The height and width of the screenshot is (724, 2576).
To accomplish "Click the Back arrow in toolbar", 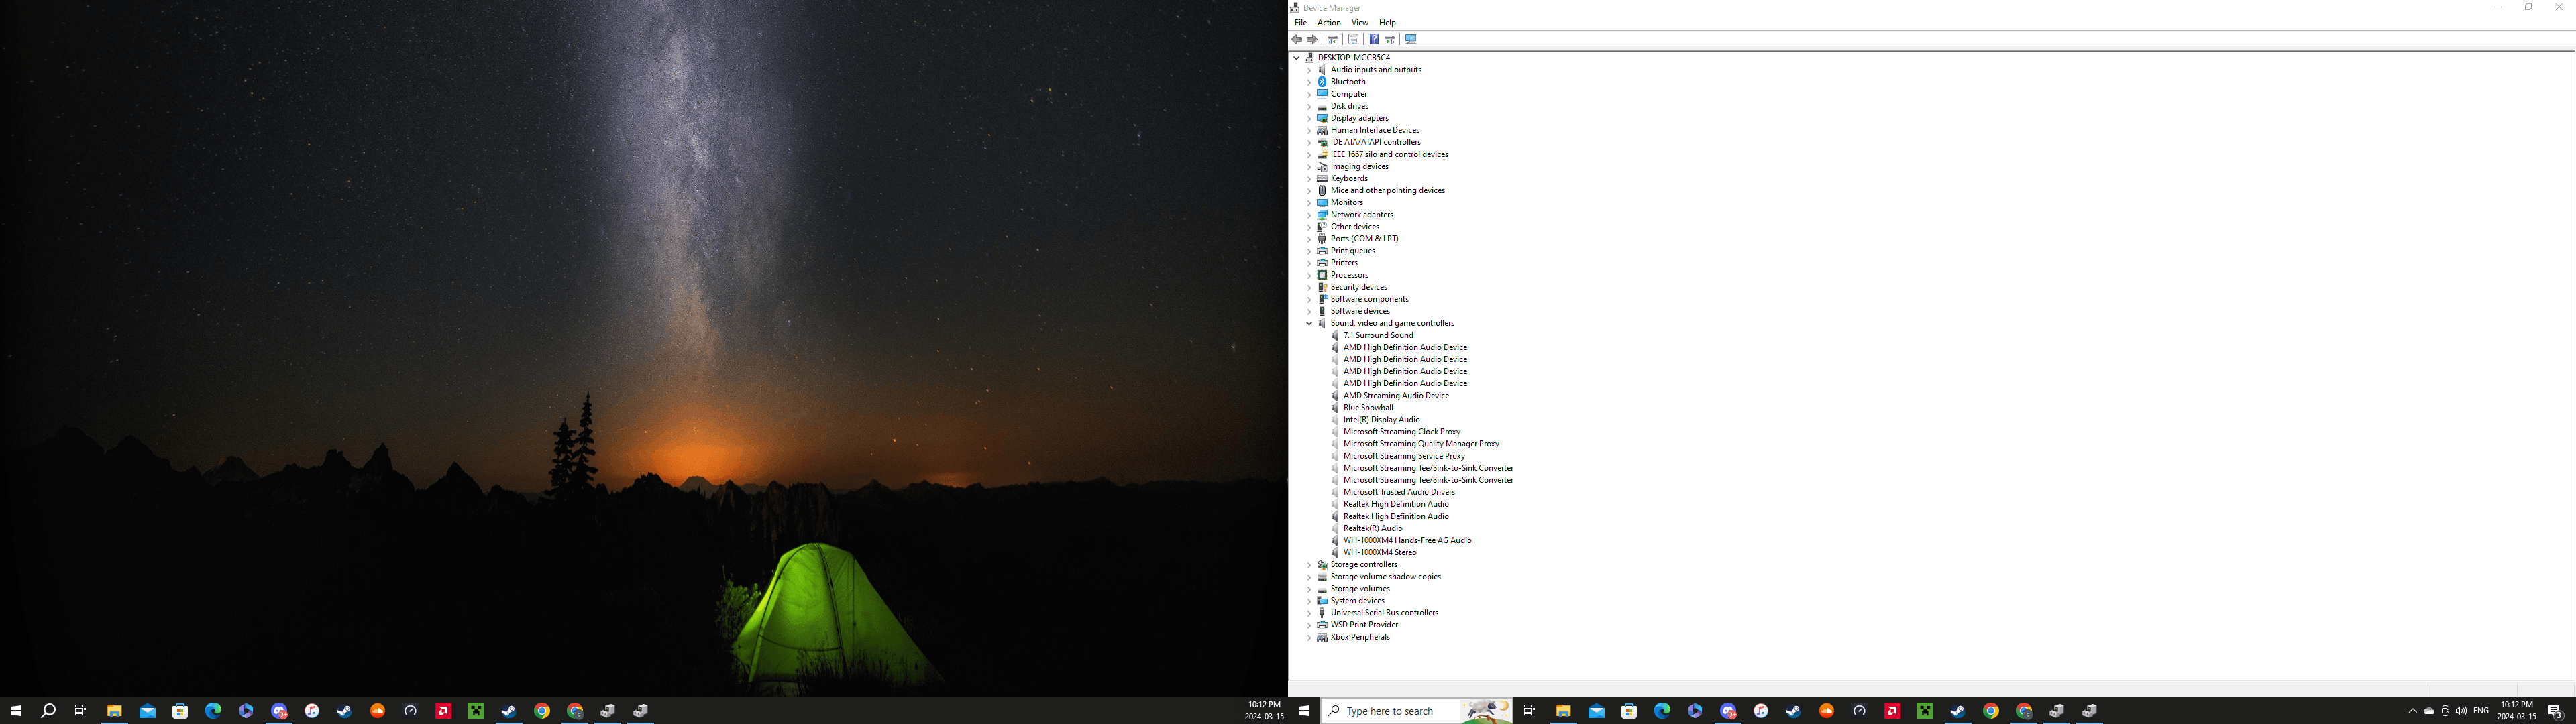I will (x=1297, y=39).
